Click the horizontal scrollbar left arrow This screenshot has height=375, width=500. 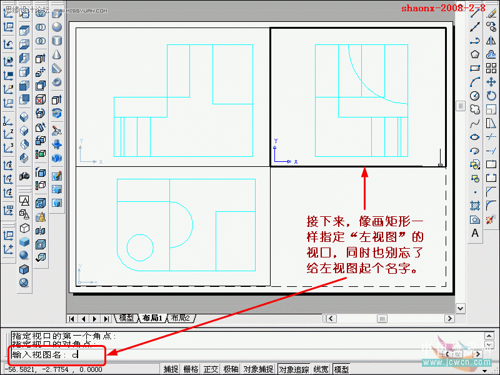tap(331, 318)
